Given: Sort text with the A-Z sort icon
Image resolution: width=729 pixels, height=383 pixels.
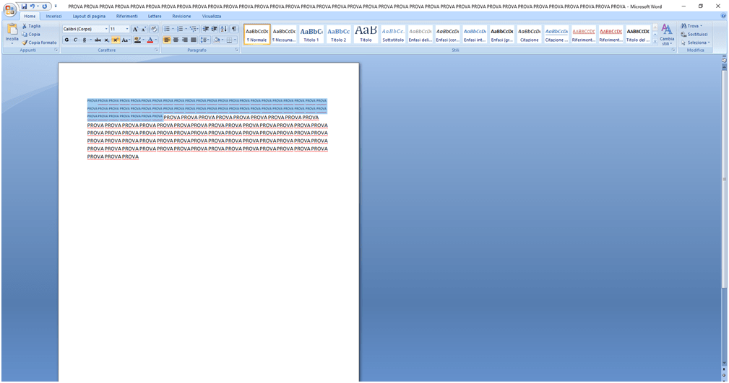Looking at the screenshot, I should tap(224, 29).
